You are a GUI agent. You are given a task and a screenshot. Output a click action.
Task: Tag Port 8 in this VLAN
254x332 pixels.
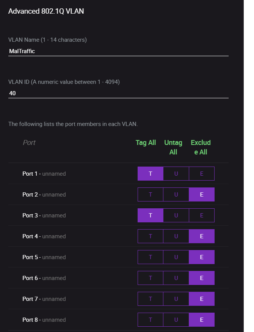[151, 320]
